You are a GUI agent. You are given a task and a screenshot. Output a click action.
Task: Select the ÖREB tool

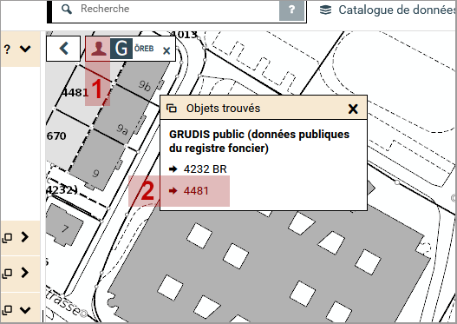point(144,49)
